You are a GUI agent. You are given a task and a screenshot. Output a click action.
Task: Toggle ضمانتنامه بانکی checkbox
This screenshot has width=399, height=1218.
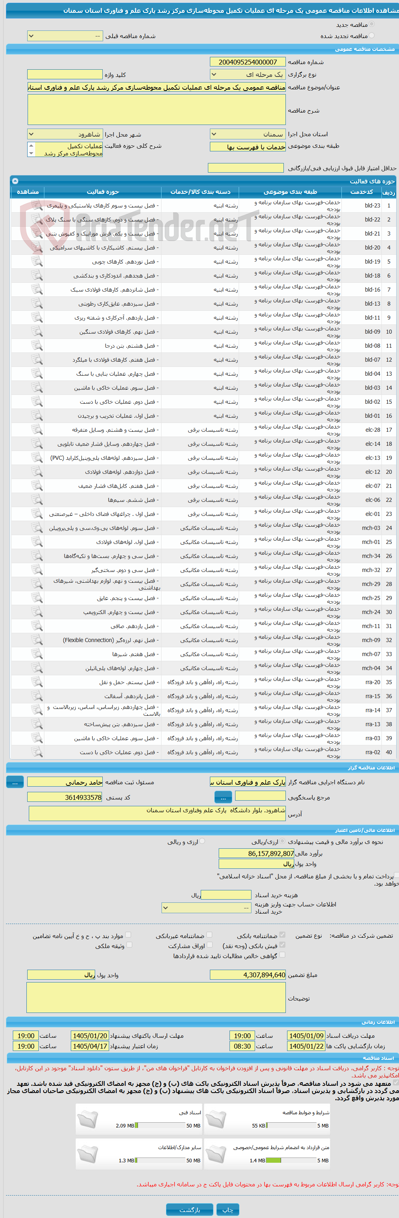[x=282, y=935]
